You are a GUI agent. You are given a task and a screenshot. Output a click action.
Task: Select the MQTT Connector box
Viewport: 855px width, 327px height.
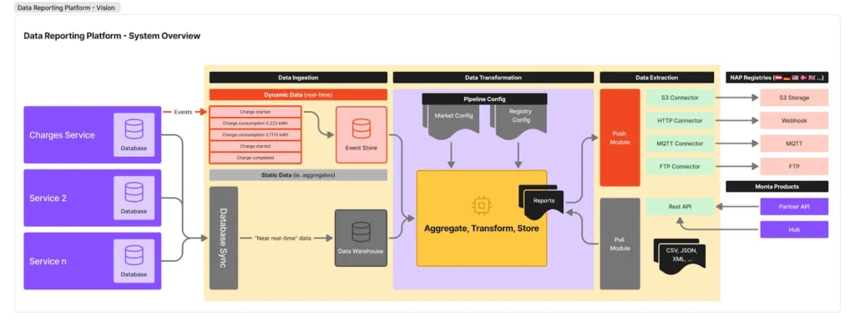pos(680,143)
